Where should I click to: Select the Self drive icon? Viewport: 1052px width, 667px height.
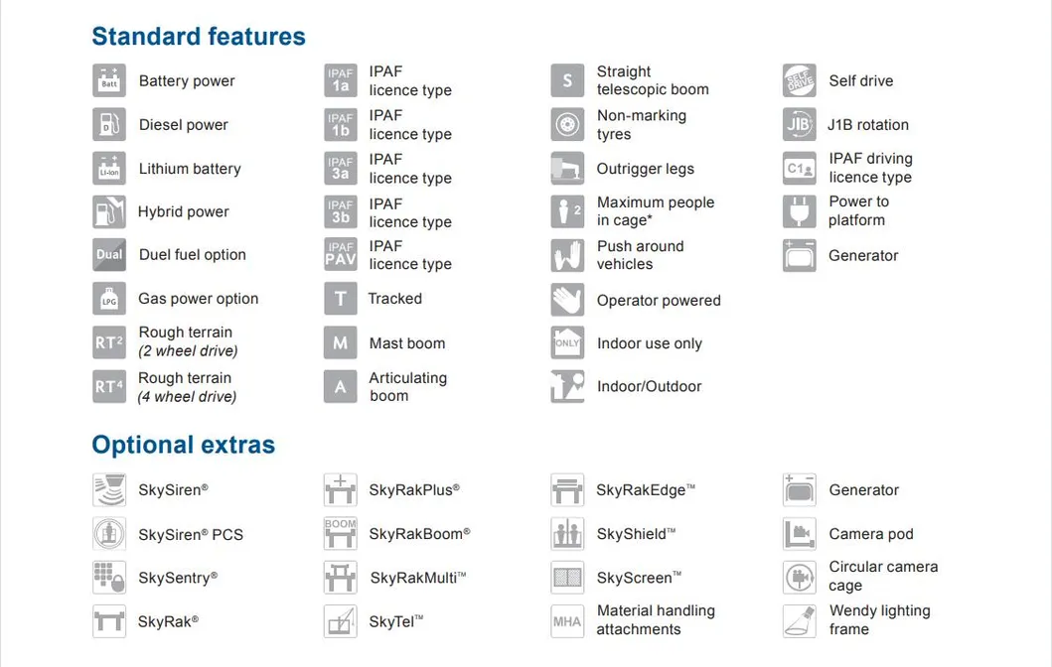(799, 81)
